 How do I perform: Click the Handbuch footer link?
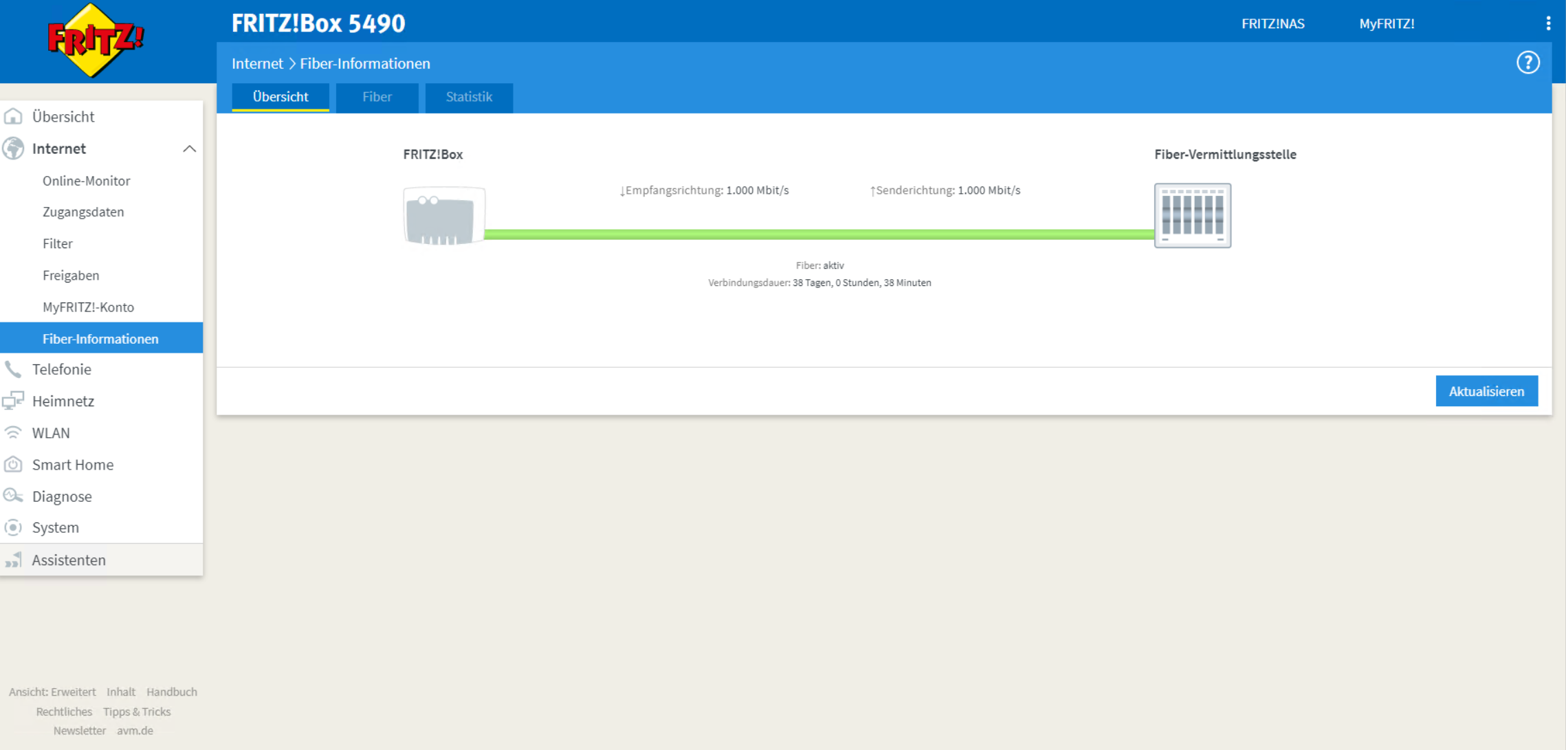[x=171, y=692]
